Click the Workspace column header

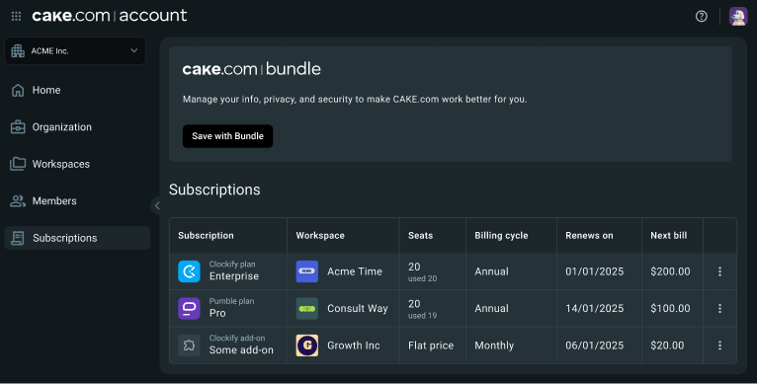[320, 235]
